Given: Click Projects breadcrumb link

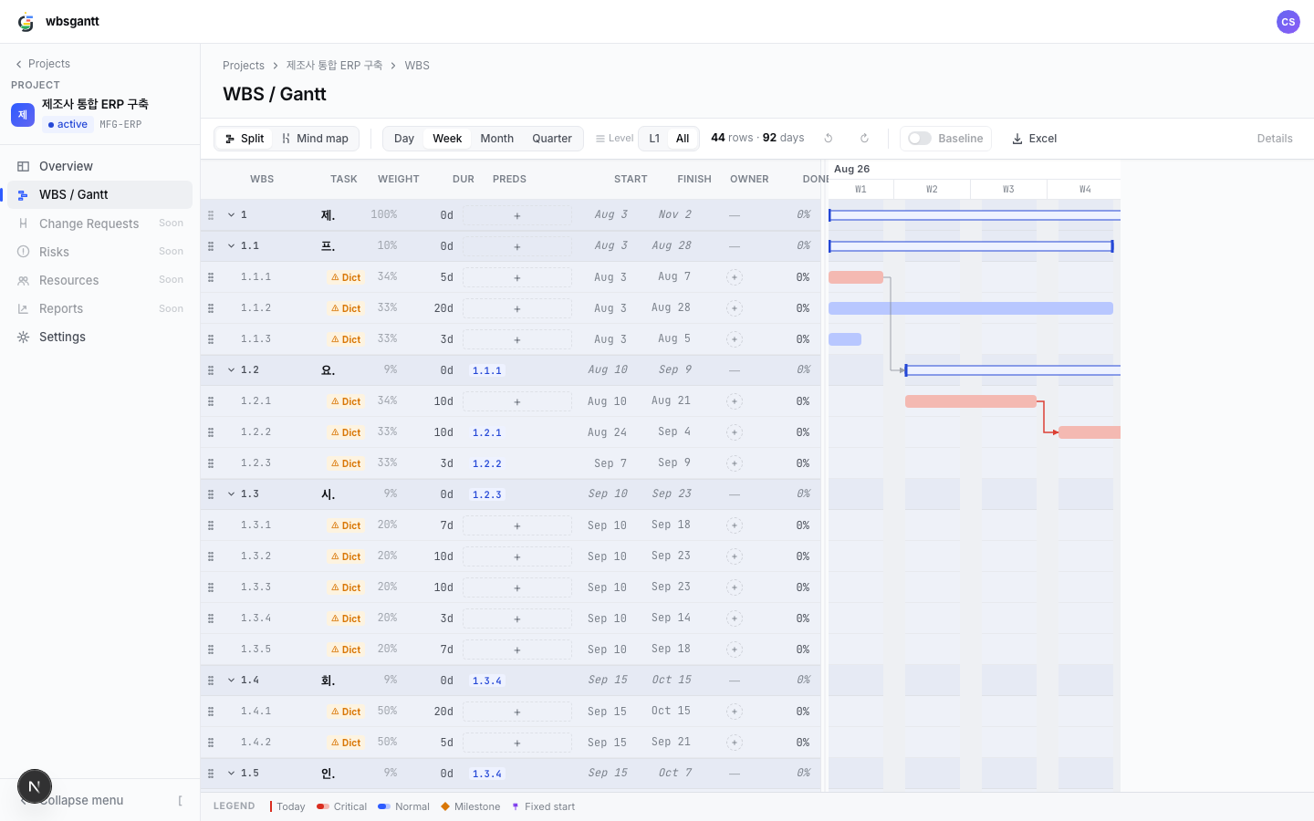Looking at the screenshot, I should (244, 66).
